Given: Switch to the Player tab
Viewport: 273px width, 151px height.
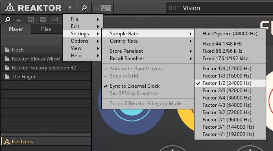Looking at the screenshot, I should (x=16, y=29).
